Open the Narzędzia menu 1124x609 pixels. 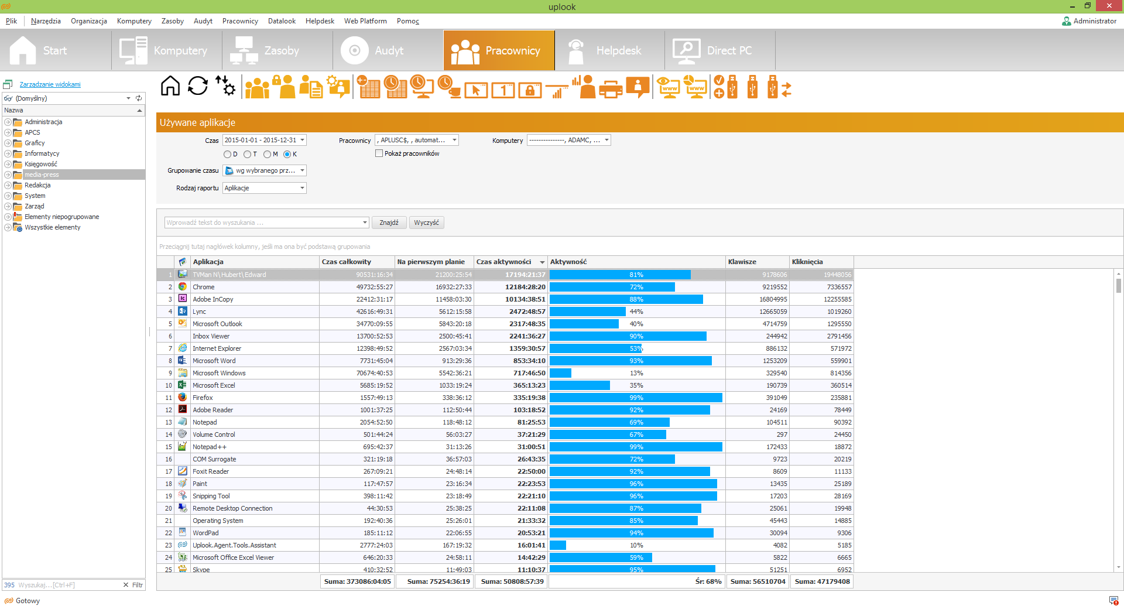(46, 21)
